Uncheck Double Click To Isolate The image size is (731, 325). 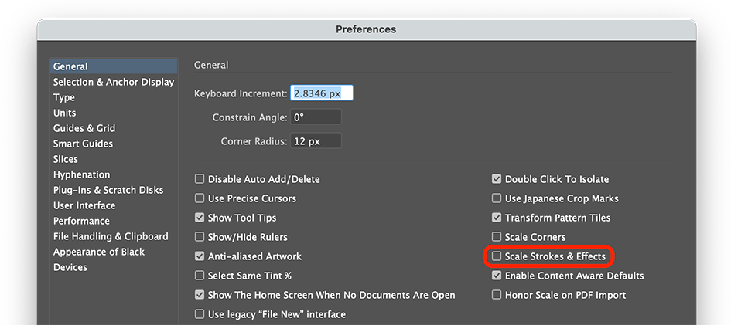tap(497, 179)
